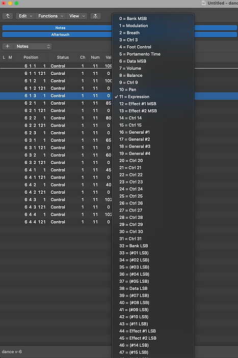Screen dimensions: 238x358
Task: Open the View dropdown menu
Action: pos(77,16)
